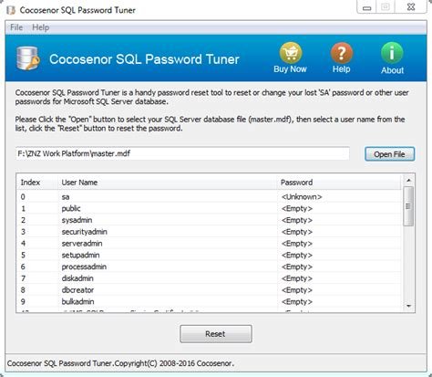Click the Open File button
The width and height of the screenshot is (432, 377).
coord(389,154)
